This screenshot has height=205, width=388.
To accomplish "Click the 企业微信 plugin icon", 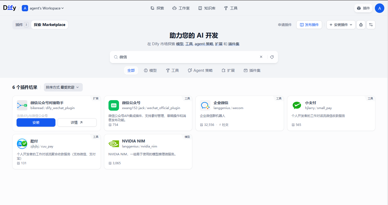I will pos(205,105).
